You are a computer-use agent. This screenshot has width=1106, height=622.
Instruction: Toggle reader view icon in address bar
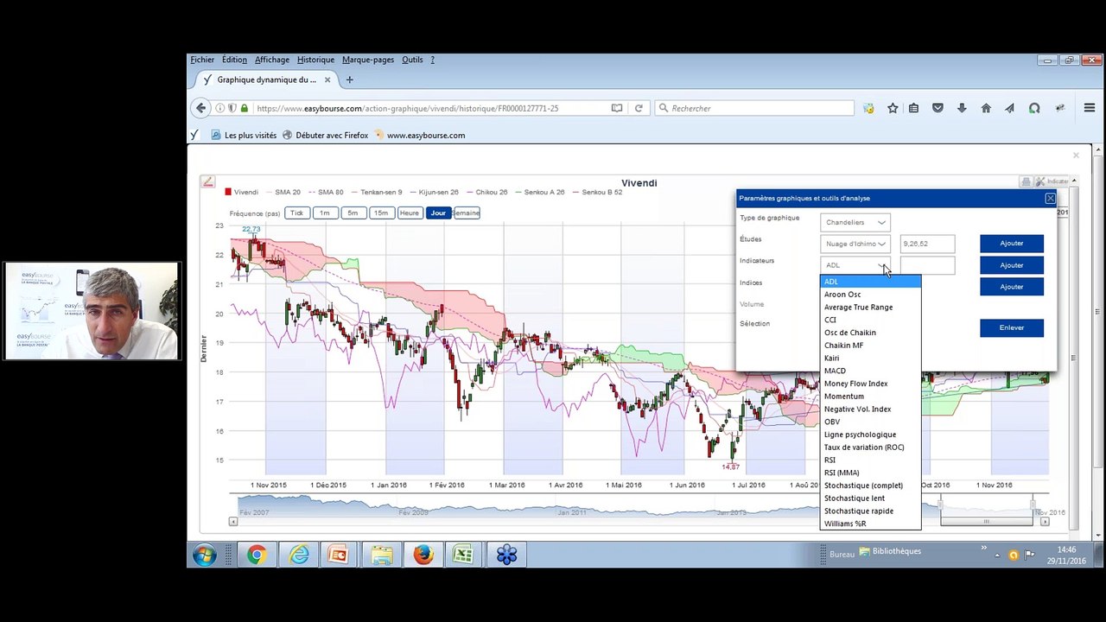(x=616, y=108)
